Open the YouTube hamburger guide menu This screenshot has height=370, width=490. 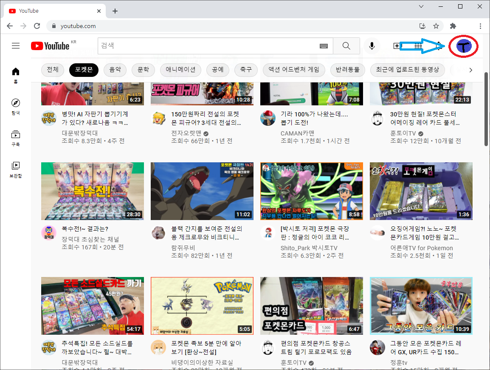pyautogui.click(x=16, y=46)
